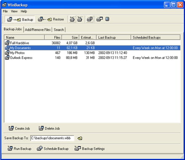Select the Outlook Express job name
The width and height of the screenshot is (185, 160).
coord(21,58)
